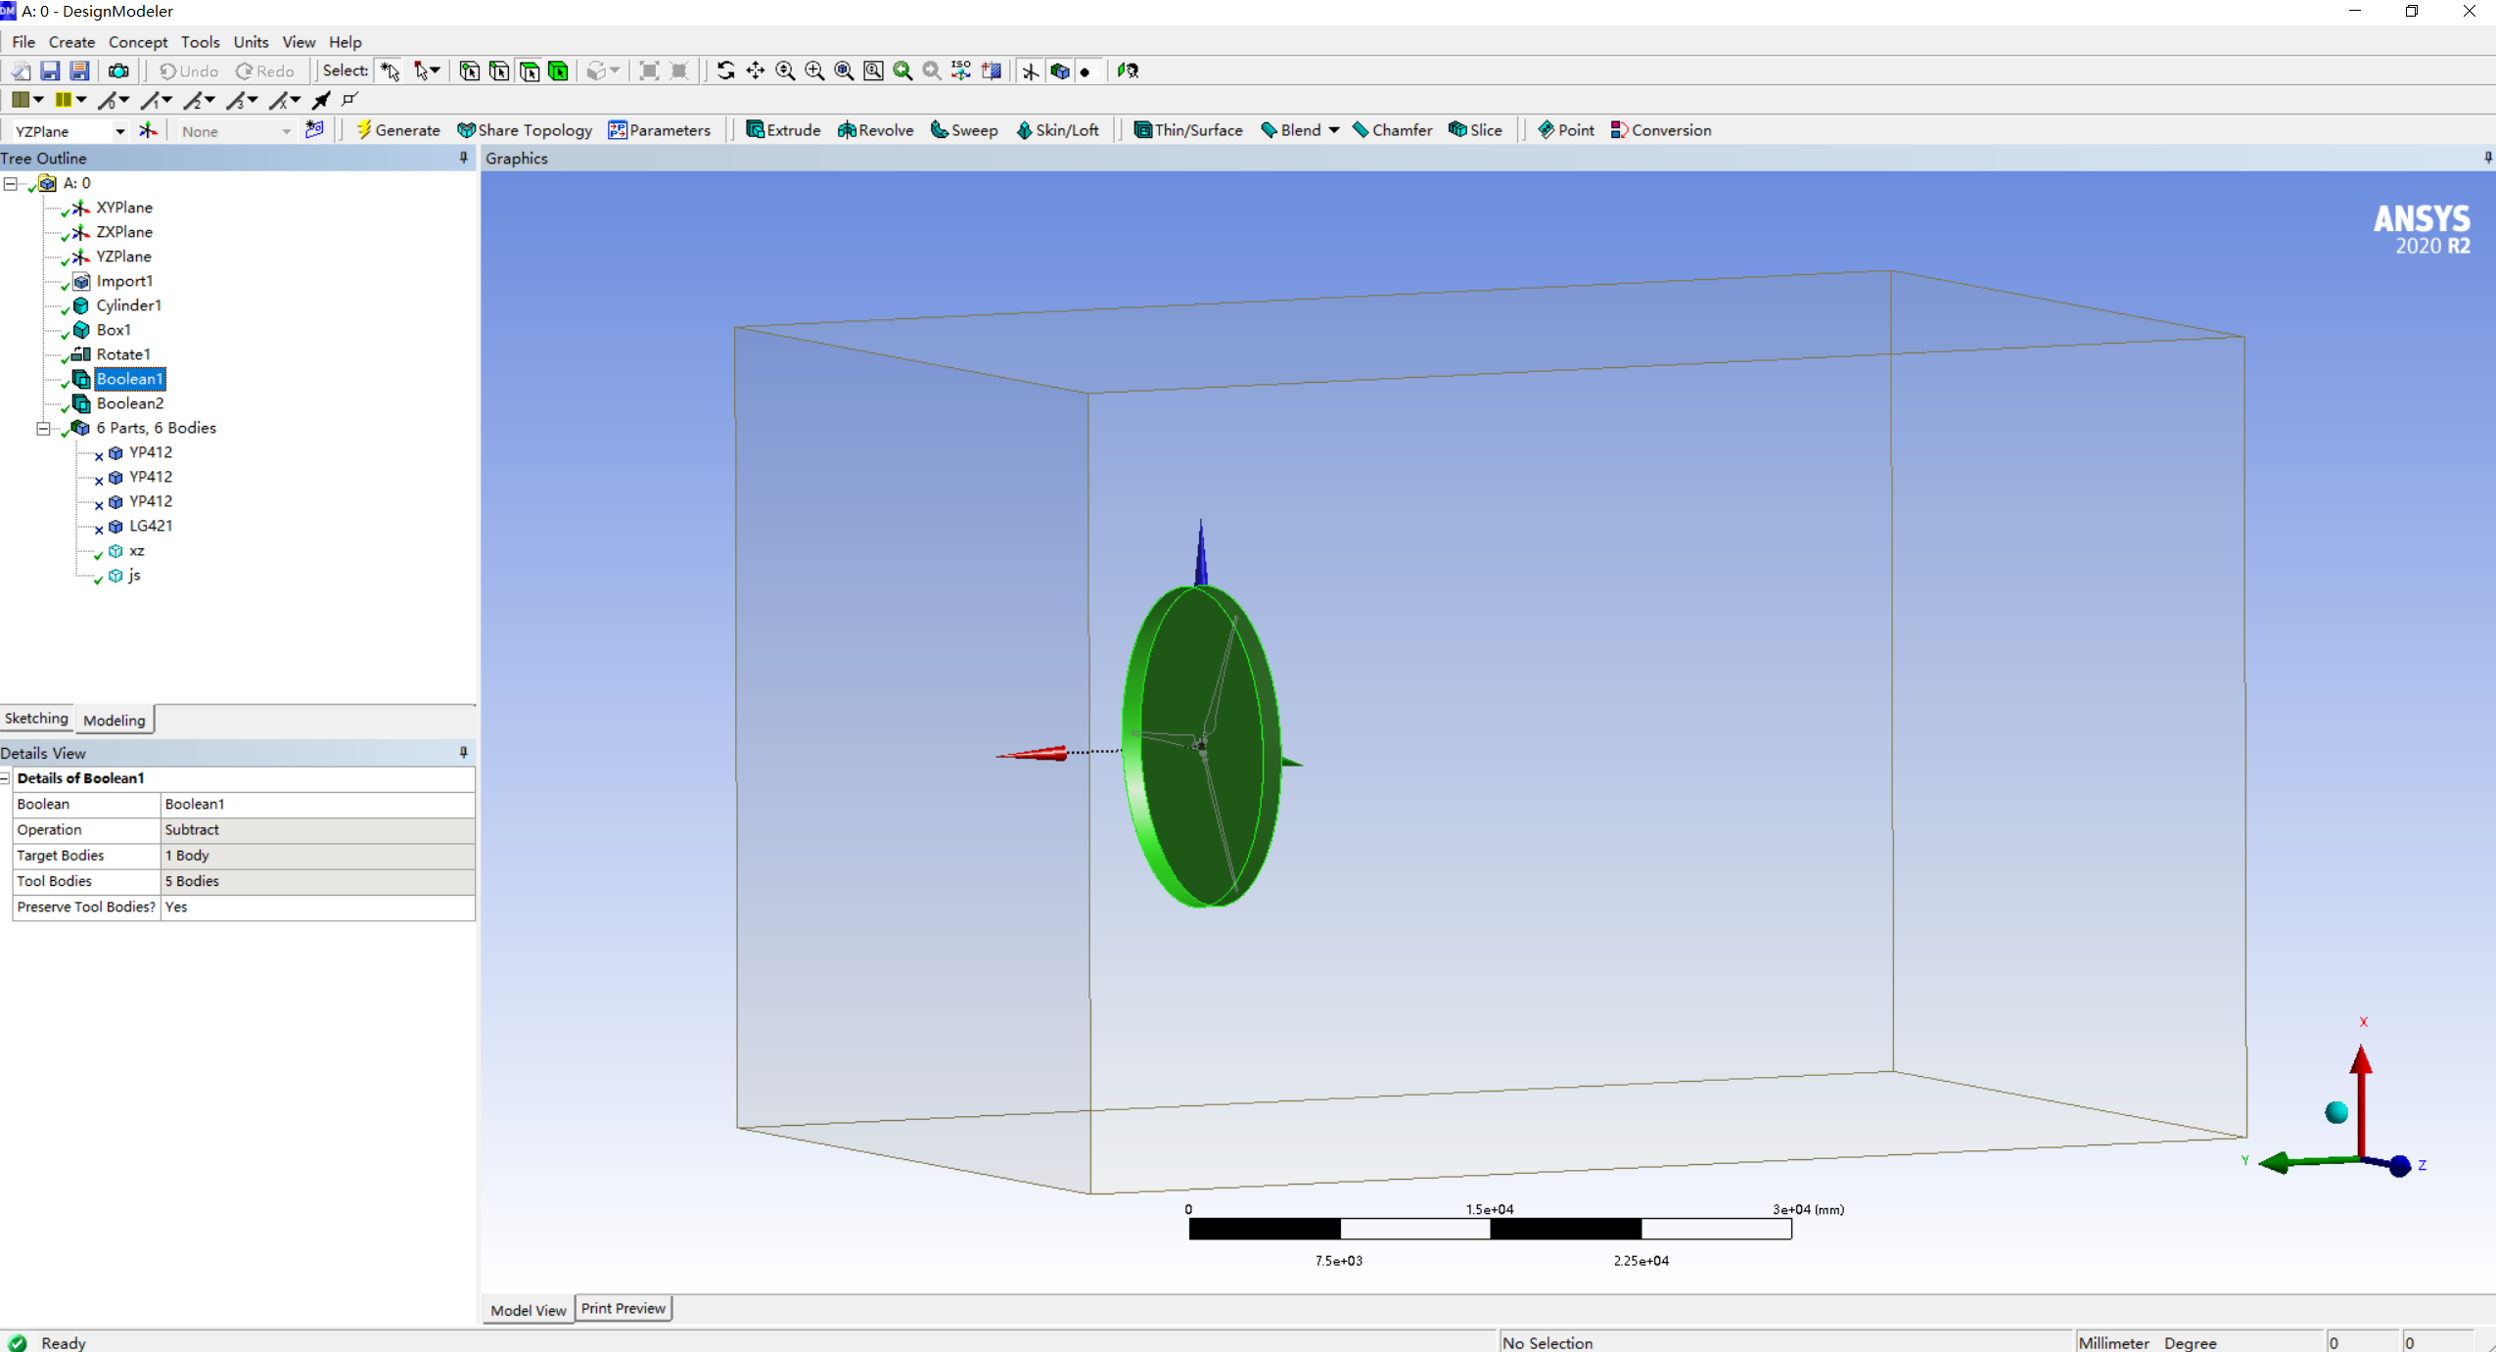Collapse the A: 0 tree root
The image size is (2496, 1352).
pos(11,183)
